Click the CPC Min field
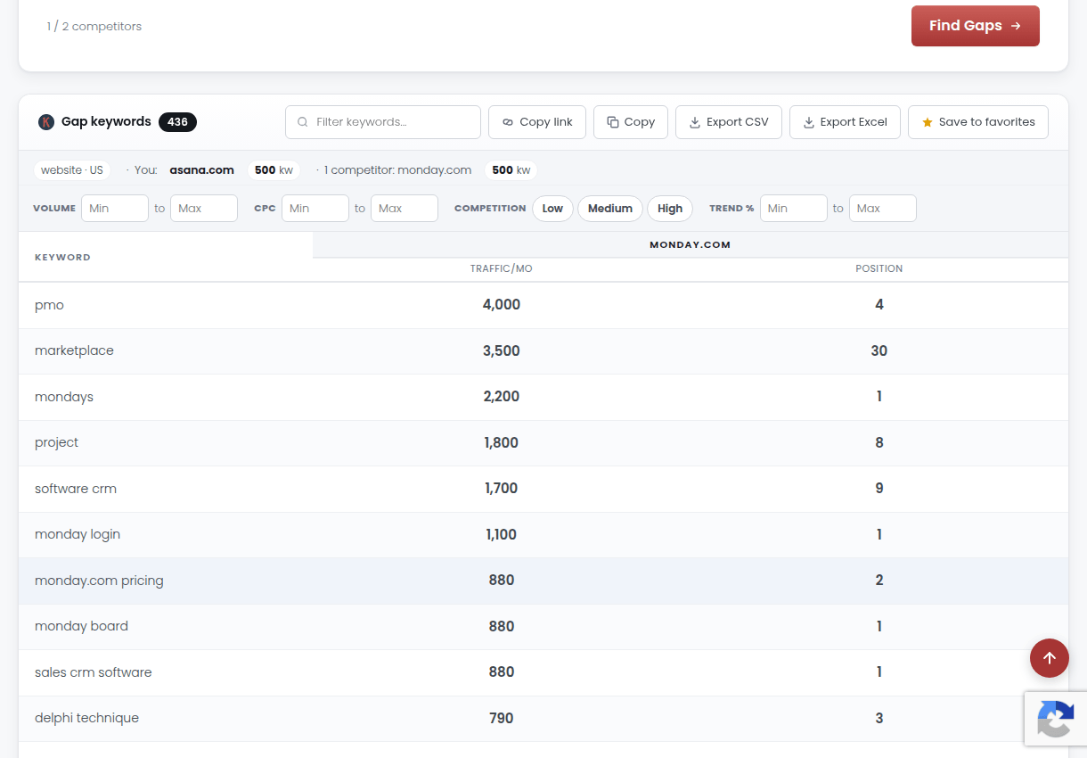1087x758 pixels. click(315, 209)
